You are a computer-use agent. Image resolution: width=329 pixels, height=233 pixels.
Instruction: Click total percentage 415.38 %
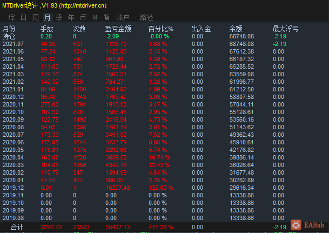(162, 227)
